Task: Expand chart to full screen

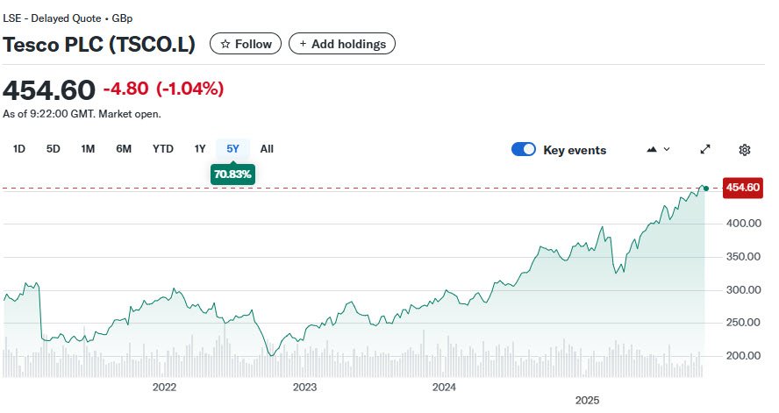Action: pos(705,150)
